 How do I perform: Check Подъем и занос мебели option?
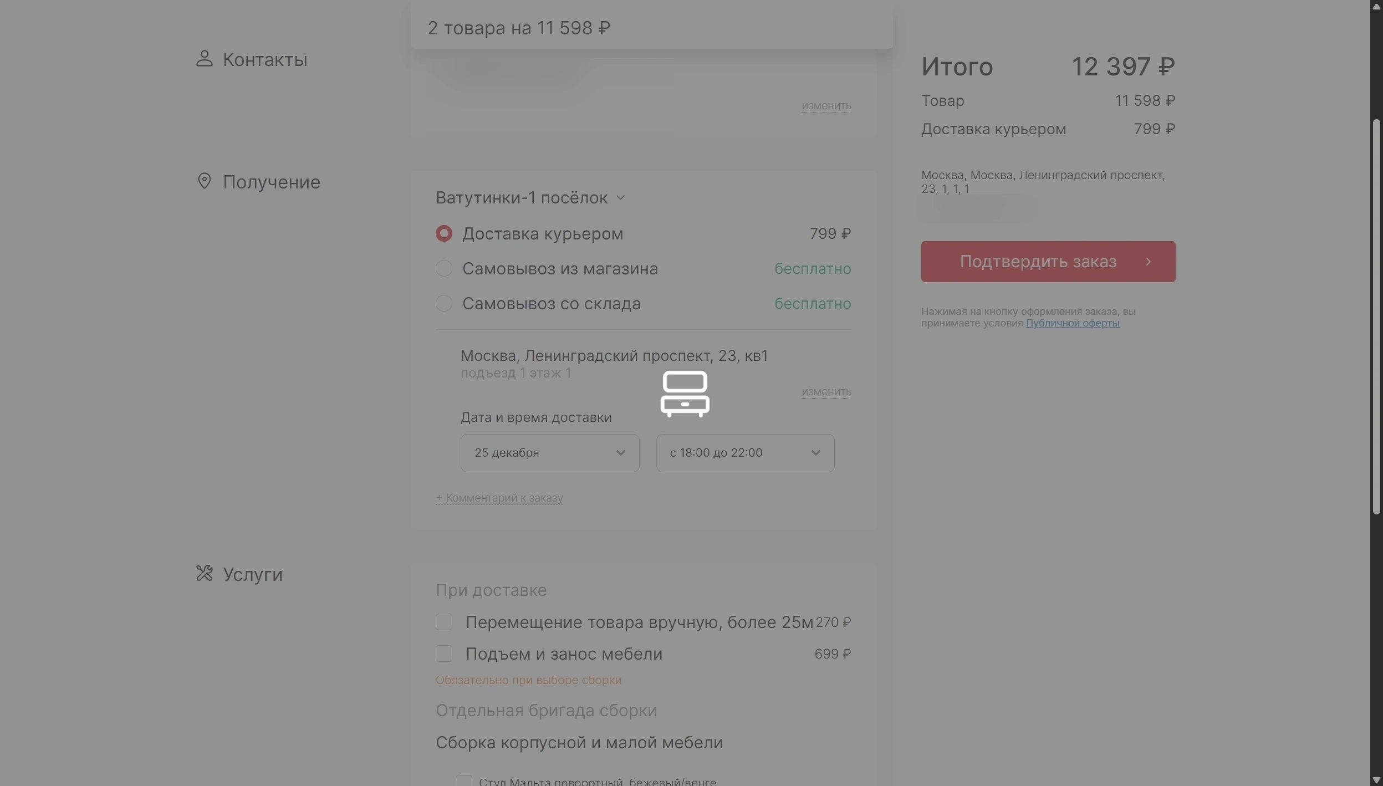point(443,654)
